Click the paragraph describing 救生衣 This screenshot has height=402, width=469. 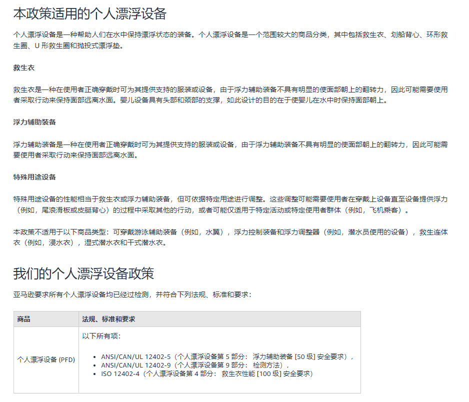pos(230,94)
